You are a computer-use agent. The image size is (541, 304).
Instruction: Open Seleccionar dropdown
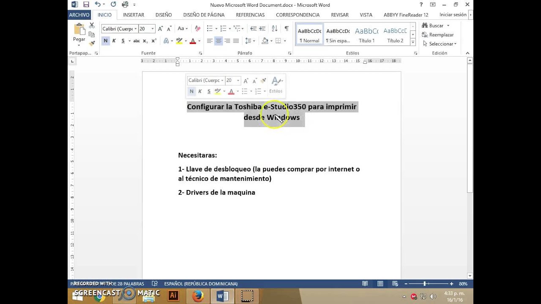pos(440,43)
